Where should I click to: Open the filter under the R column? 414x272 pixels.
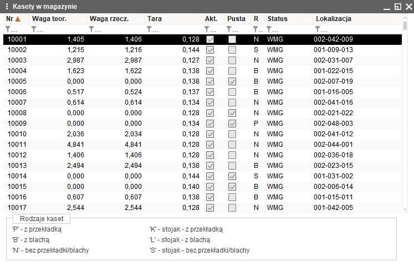pos(256,29)
